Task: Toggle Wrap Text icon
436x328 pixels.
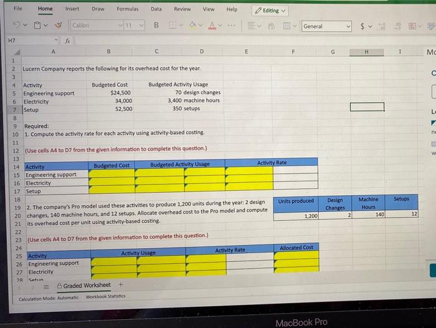Action: click(x=271, y=26)
